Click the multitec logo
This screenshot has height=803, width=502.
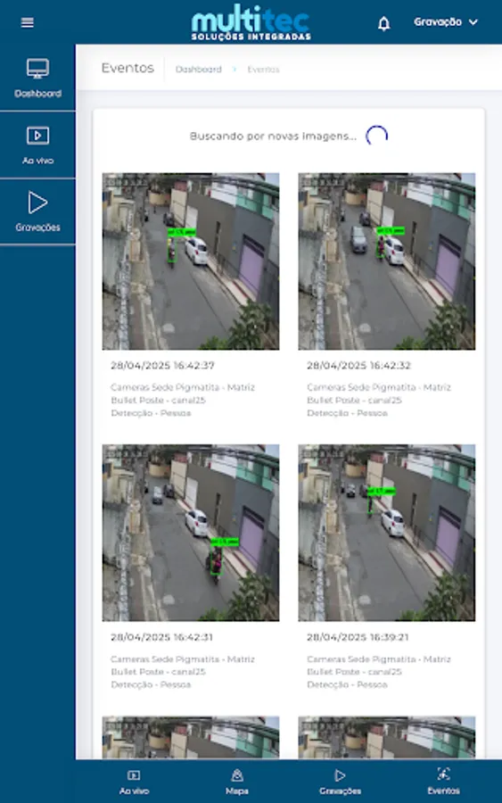[251, 22]
